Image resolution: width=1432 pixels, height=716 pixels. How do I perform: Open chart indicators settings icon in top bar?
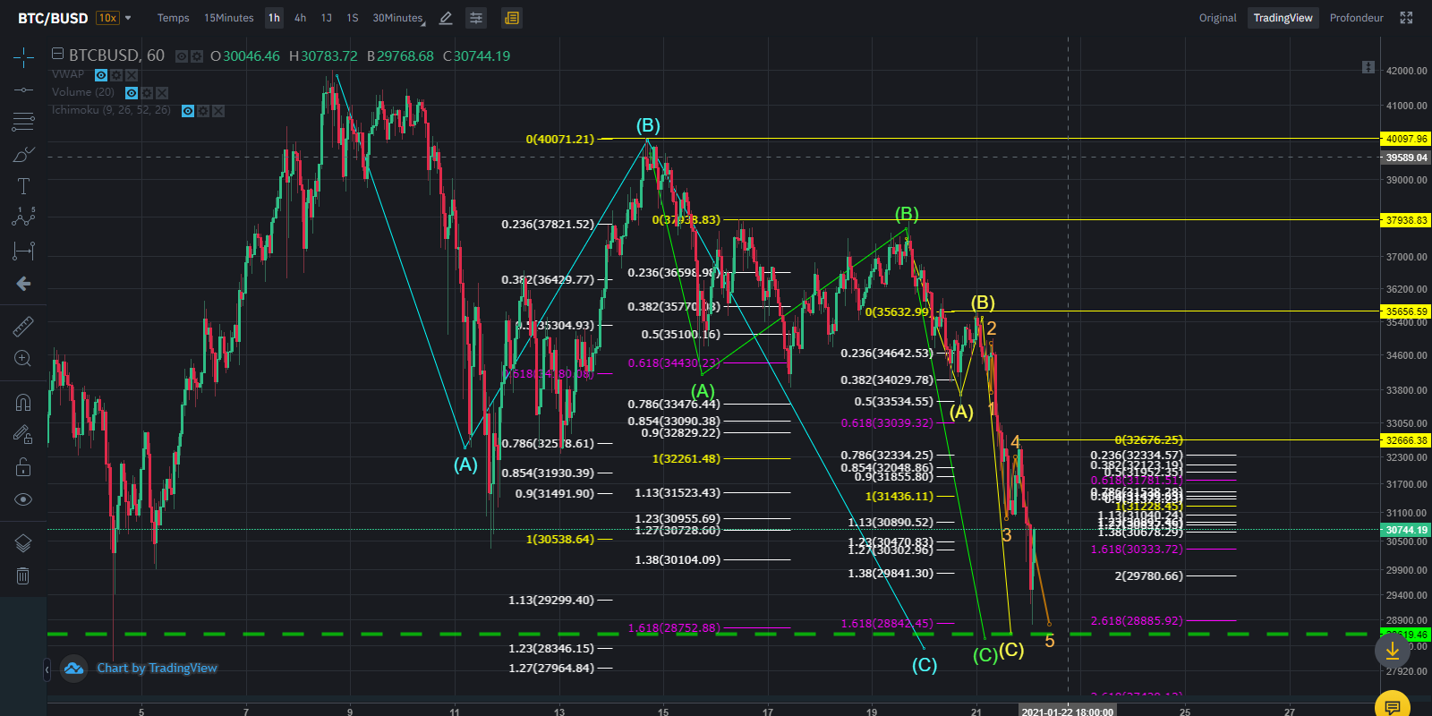coord(476,18)
